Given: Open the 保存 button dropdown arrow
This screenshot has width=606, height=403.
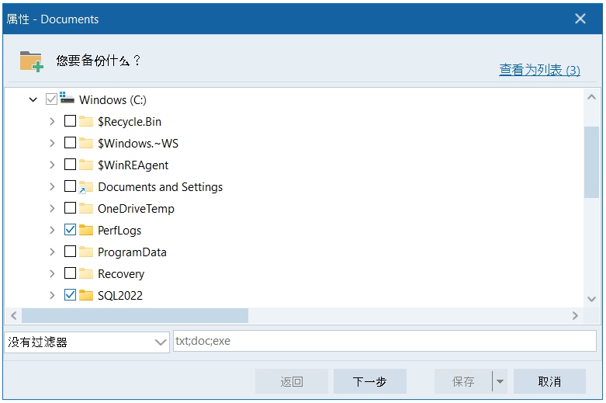Looking at the screenshot, I should pos(500,381).
